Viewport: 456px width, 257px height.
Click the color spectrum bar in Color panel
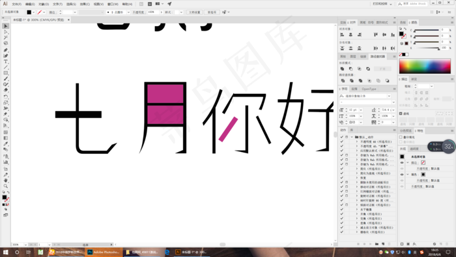point(425,66)
